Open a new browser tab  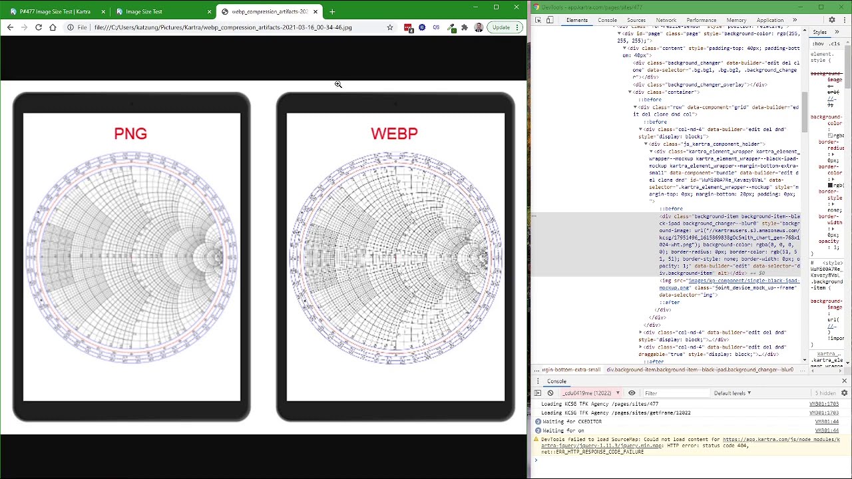(332, 11)
